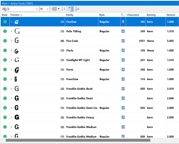Click the OpenType icon for Fira Code
Screen dimensions: 179x144
(123, 41)
